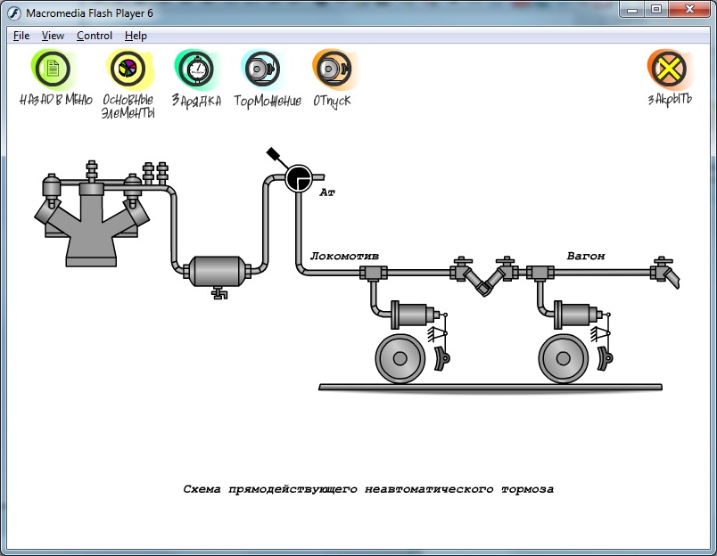The height and width of the screenshot is (556, 717).
Task: Click the locomotive brake cylinder
Action: pyautogui.click(x=411, y=315)
